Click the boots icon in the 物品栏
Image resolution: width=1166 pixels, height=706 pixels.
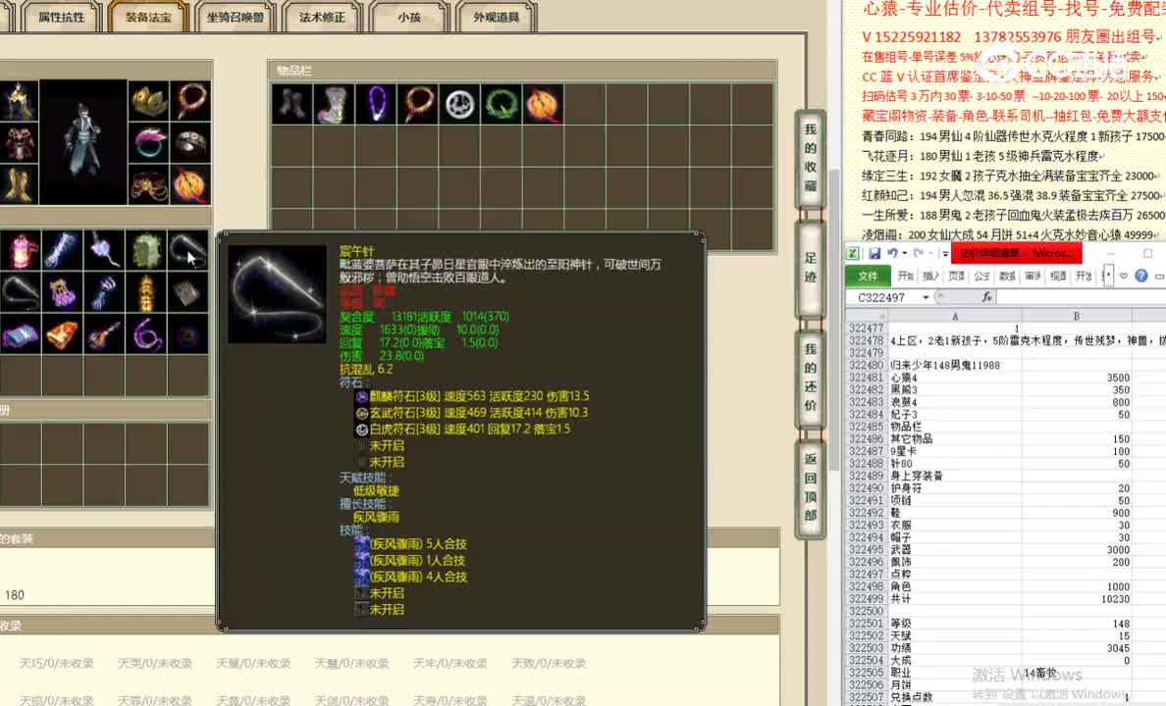(x=291, y=103)
